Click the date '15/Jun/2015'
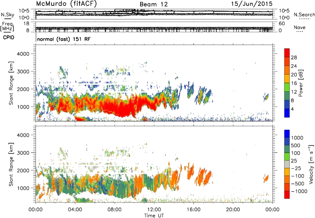Viewport: 315px width, 218px height. coord(252,4)
